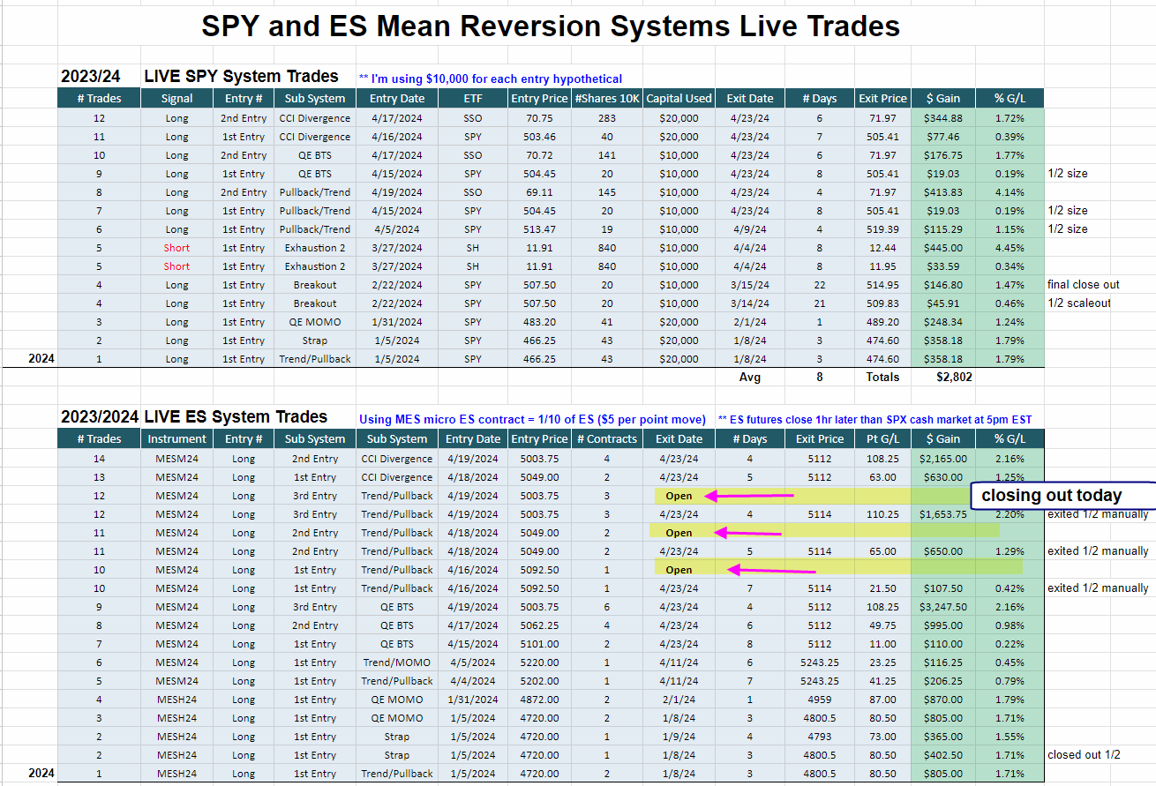The image size is (1156, 786).
Task: Select the 'closed out 1/2' note
Action: click(x=1085, y=755)
